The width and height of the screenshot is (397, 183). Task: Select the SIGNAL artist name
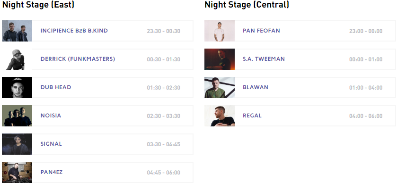51,144
